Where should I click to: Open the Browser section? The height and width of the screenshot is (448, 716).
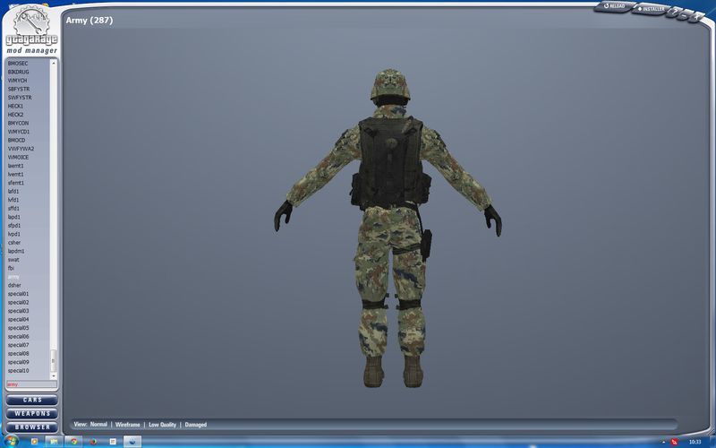click(32, 427)
